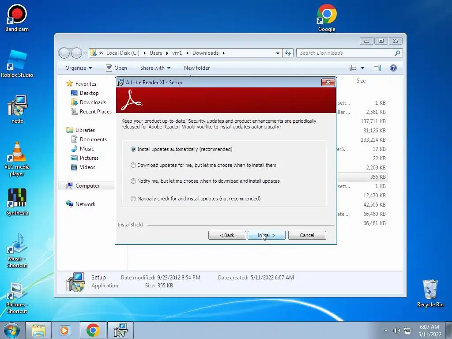Image resolution: width=452 pixels, height=339 pixels.
Task: Toggle the Explorer preview pane icon
Action: click(377, 68)
